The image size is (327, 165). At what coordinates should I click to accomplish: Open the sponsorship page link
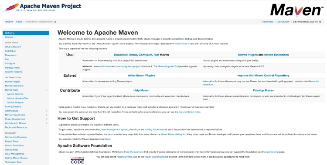click(272, 152)
